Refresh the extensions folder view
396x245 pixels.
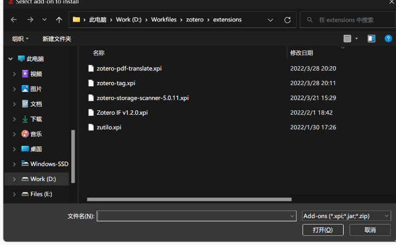pyautogui.click(x=287, y=20)
